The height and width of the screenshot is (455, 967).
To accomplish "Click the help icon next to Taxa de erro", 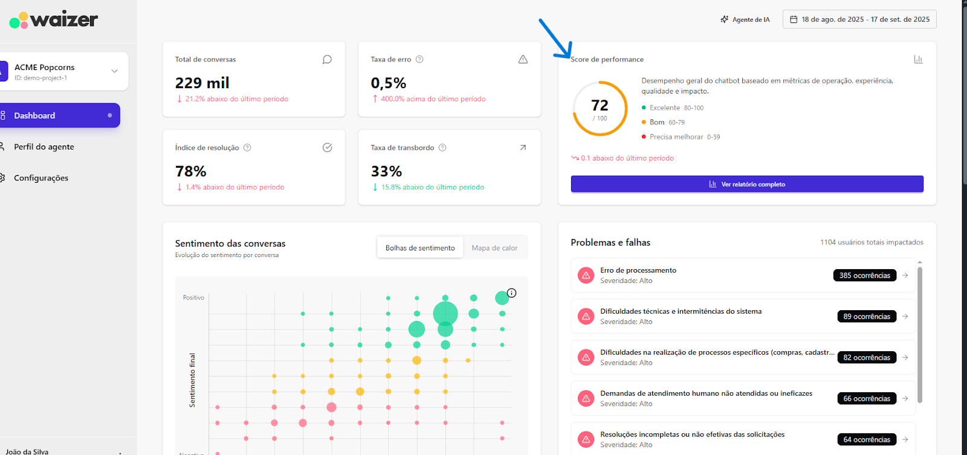I will point(419,59).
